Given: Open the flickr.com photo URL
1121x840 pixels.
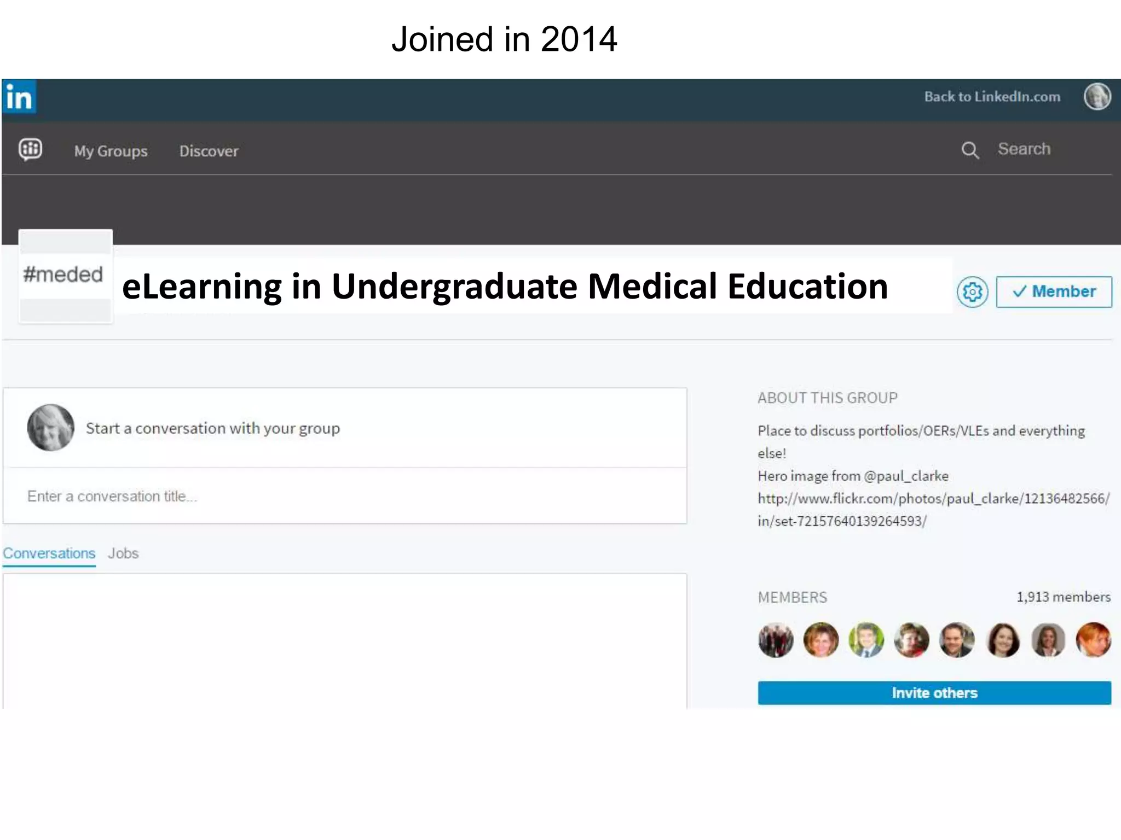Looking at the screenshot, I should click(933, 510).
